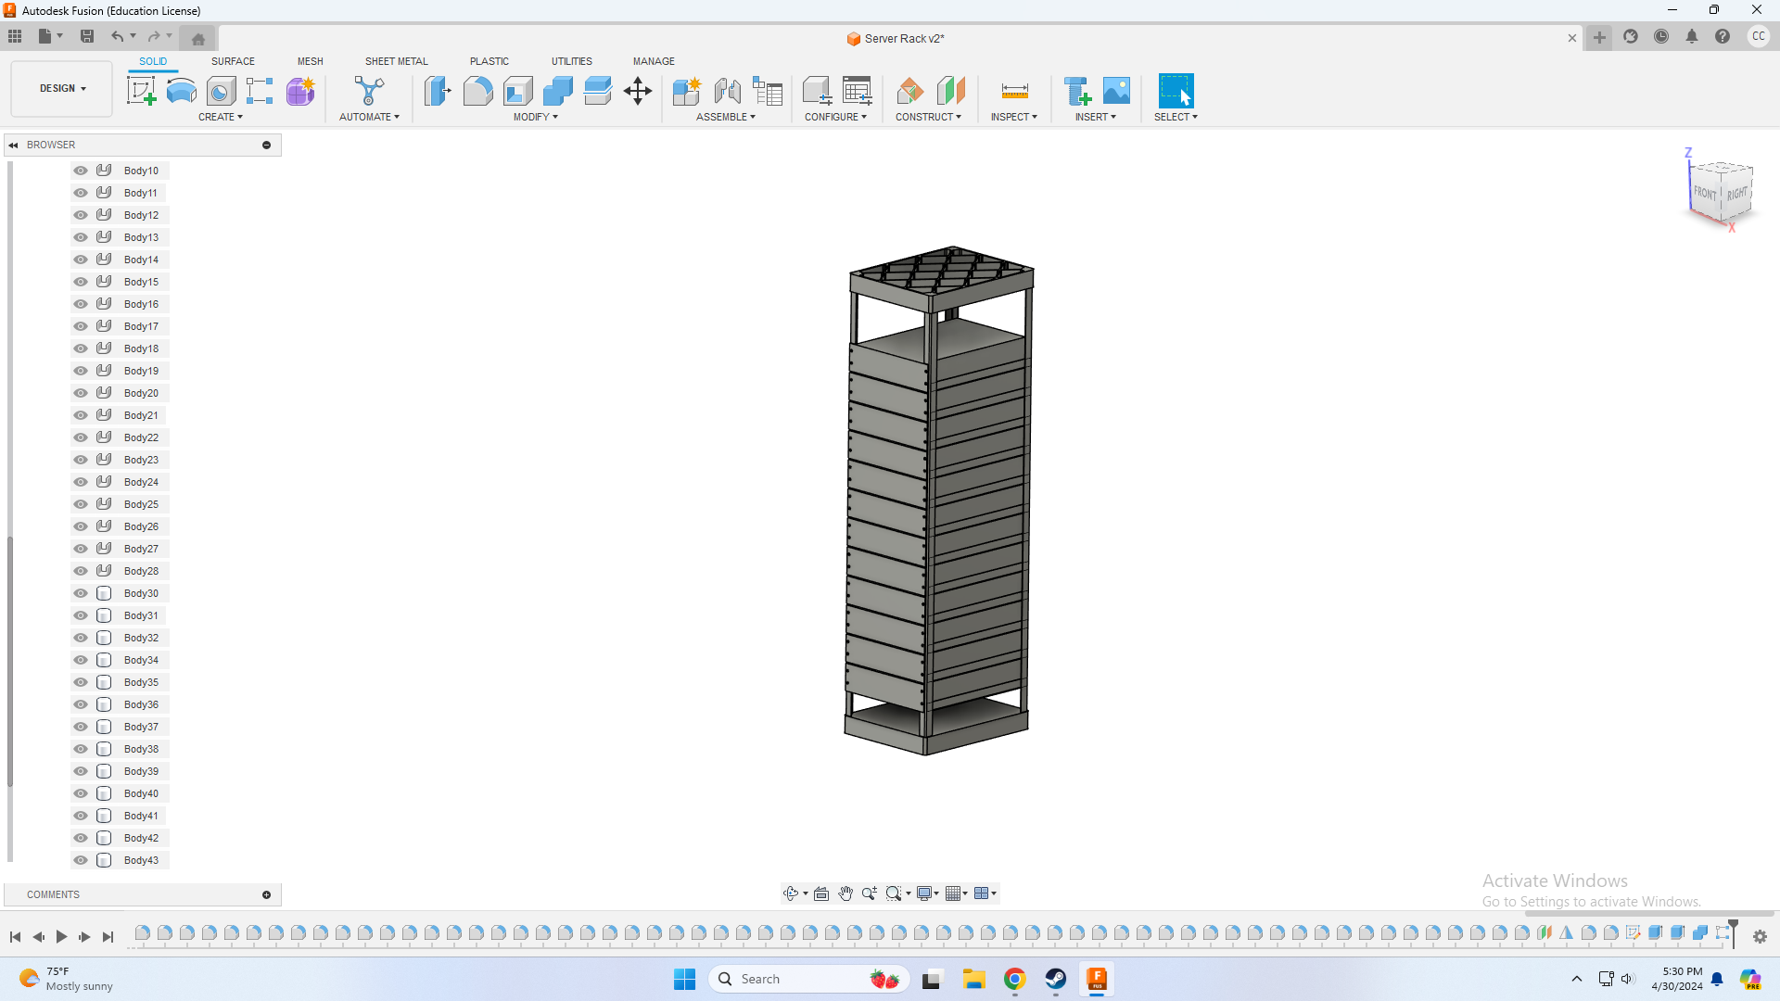Hide Body43 using its eye icon

tap(81, 860)
